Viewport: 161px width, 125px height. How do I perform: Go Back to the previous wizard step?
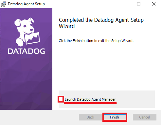[90, 117]
